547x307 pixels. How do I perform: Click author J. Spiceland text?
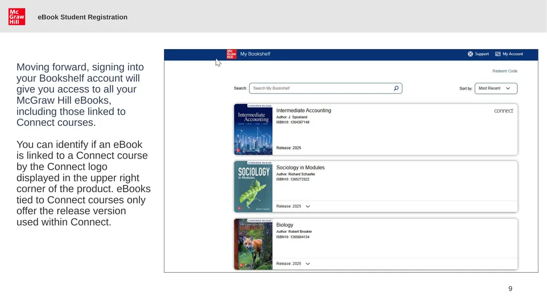(292, 117)
